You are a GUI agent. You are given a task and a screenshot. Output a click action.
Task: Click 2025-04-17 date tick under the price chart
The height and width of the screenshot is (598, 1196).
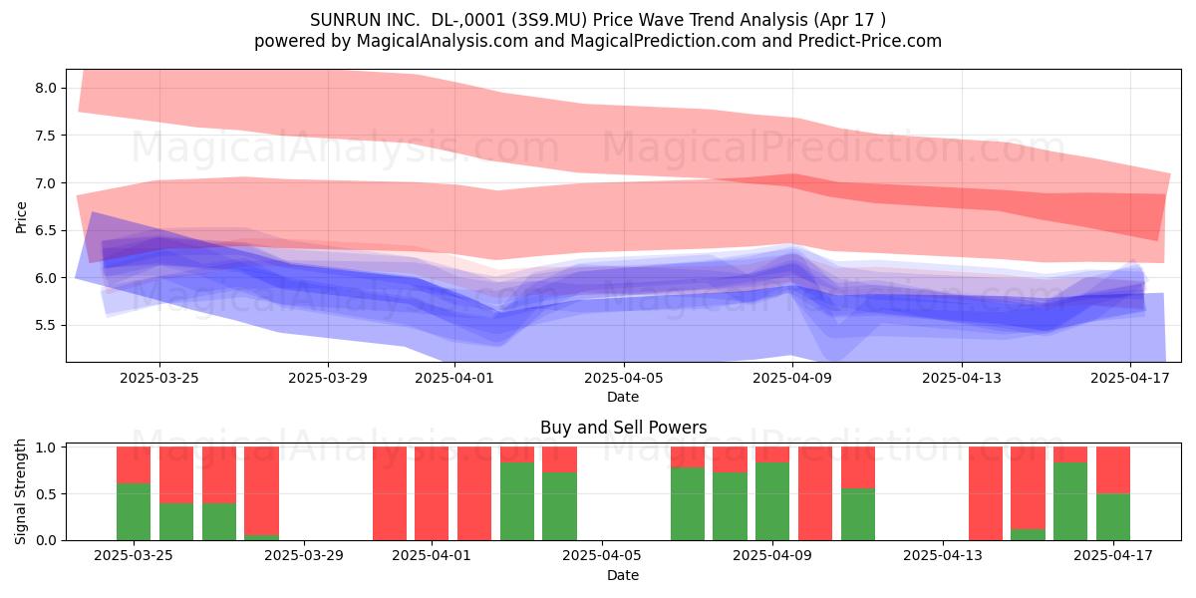tap(1130, 379)
